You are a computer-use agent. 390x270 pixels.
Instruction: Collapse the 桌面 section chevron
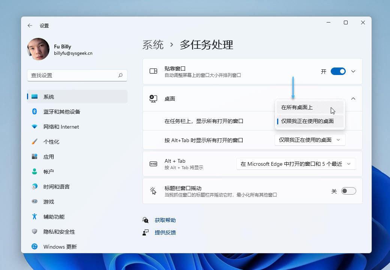click(353, 99)
